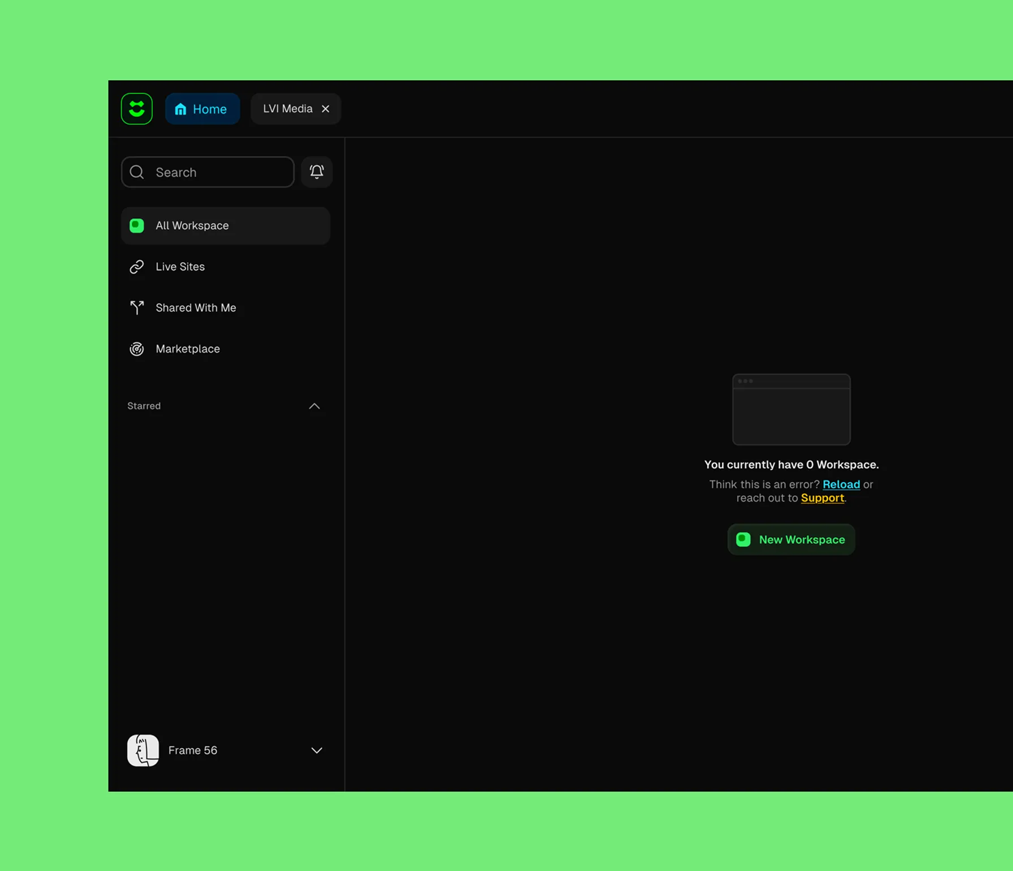Open the Frame 56 account dropdown
The width and height of the screenshot is (1013, 871).
(317, 750)
